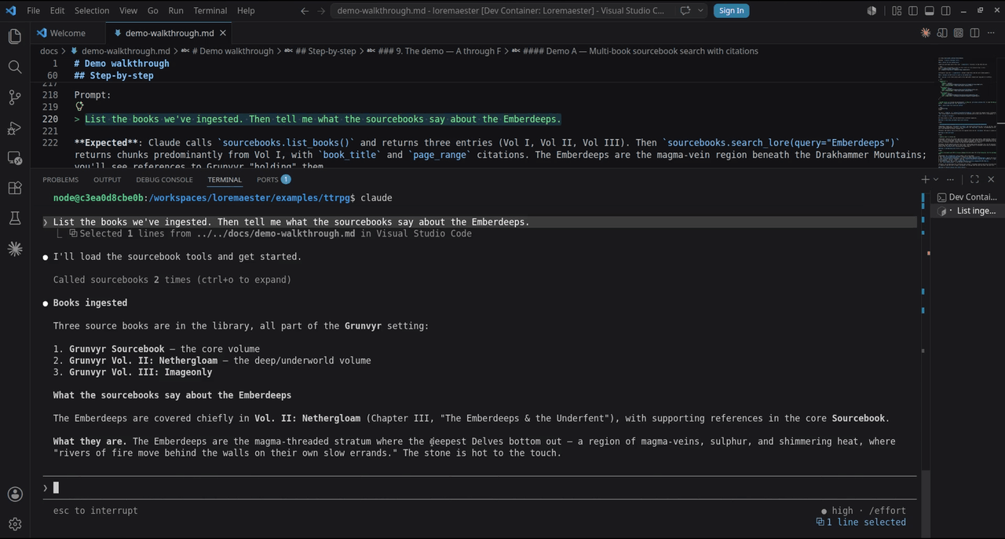Click the Sign In button

pyautogui.click(x=731, y=10)
